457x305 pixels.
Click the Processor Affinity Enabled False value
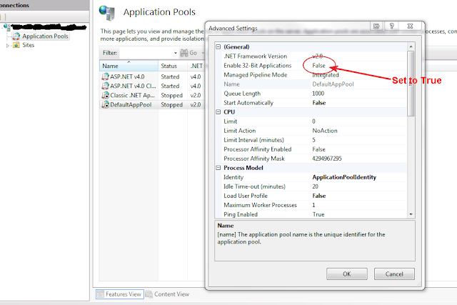point(319,149)
